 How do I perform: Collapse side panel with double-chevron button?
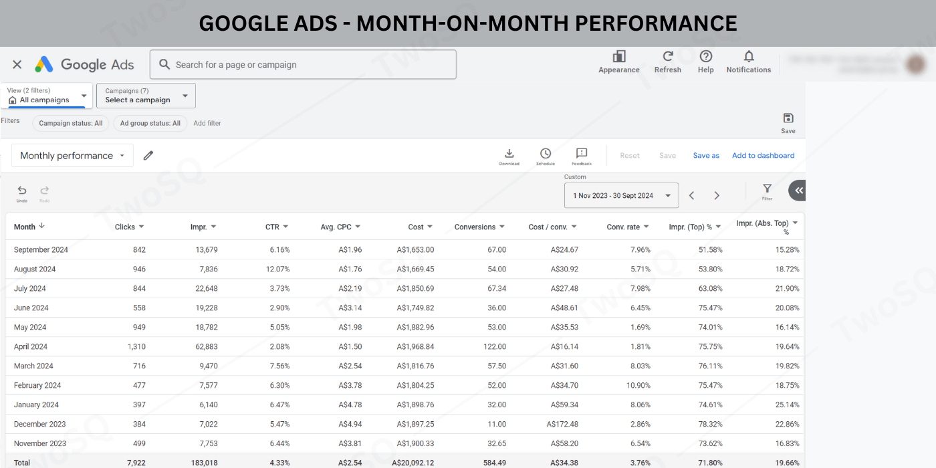[x=798, y=191]
